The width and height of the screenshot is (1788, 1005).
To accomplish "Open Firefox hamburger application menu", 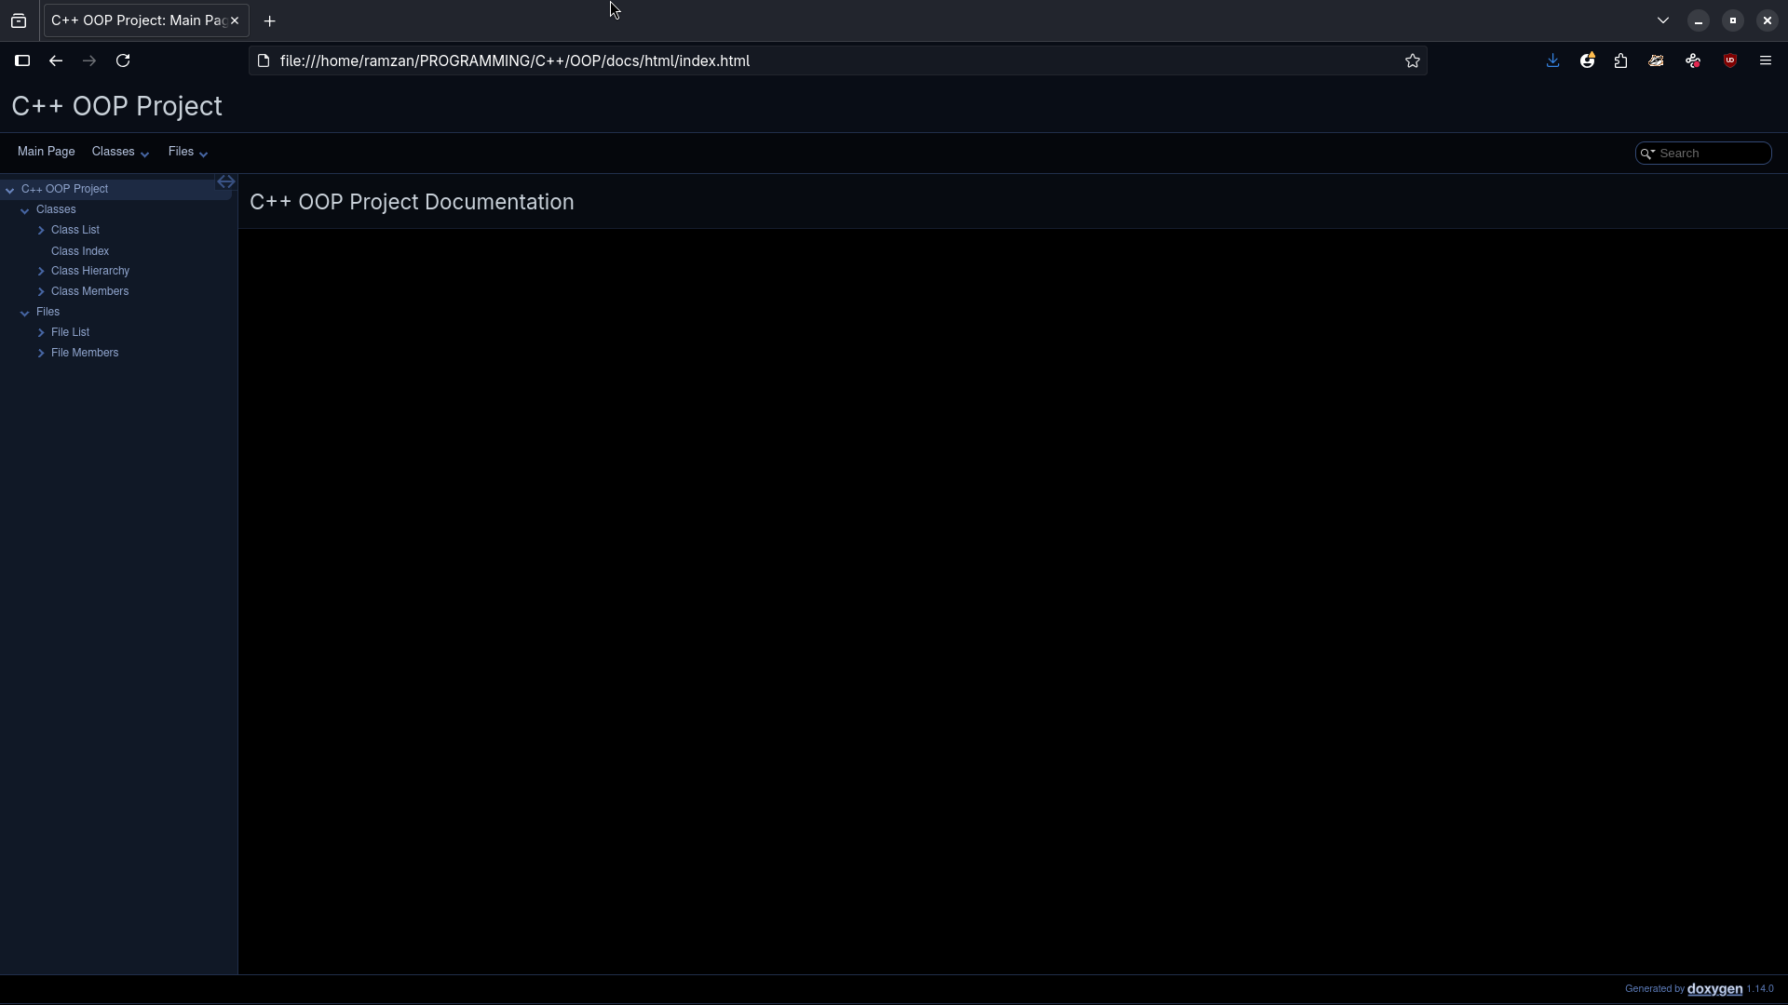I will [x=1765, y=60].
